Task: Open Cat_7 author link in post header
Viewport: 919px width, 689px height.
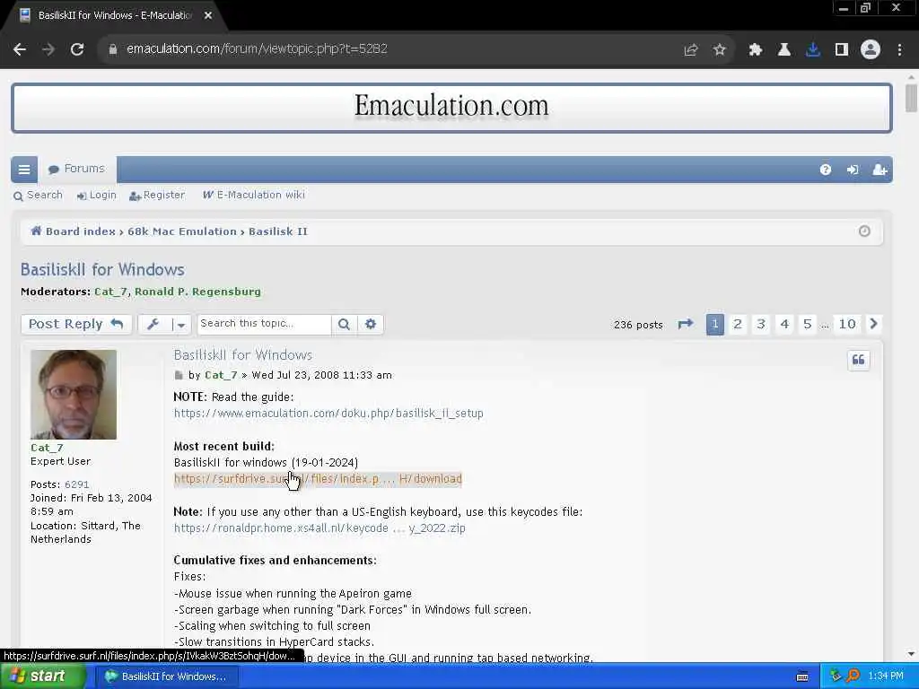Action: [221, 375]
